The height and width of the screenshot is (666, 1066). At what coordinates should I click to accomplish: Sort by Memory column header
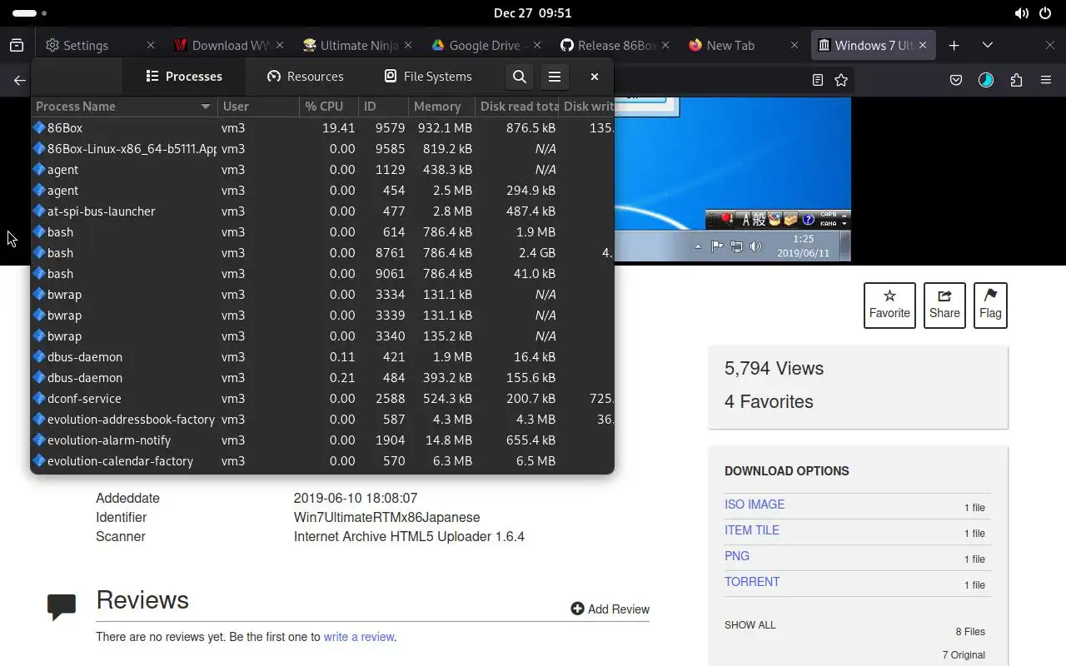442,107
